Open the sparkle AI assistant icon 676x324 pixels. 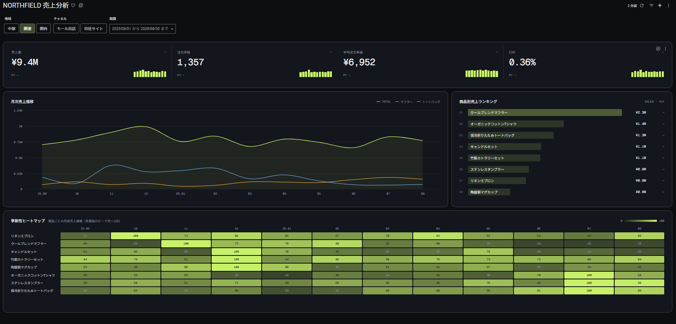tap(660, 6)
